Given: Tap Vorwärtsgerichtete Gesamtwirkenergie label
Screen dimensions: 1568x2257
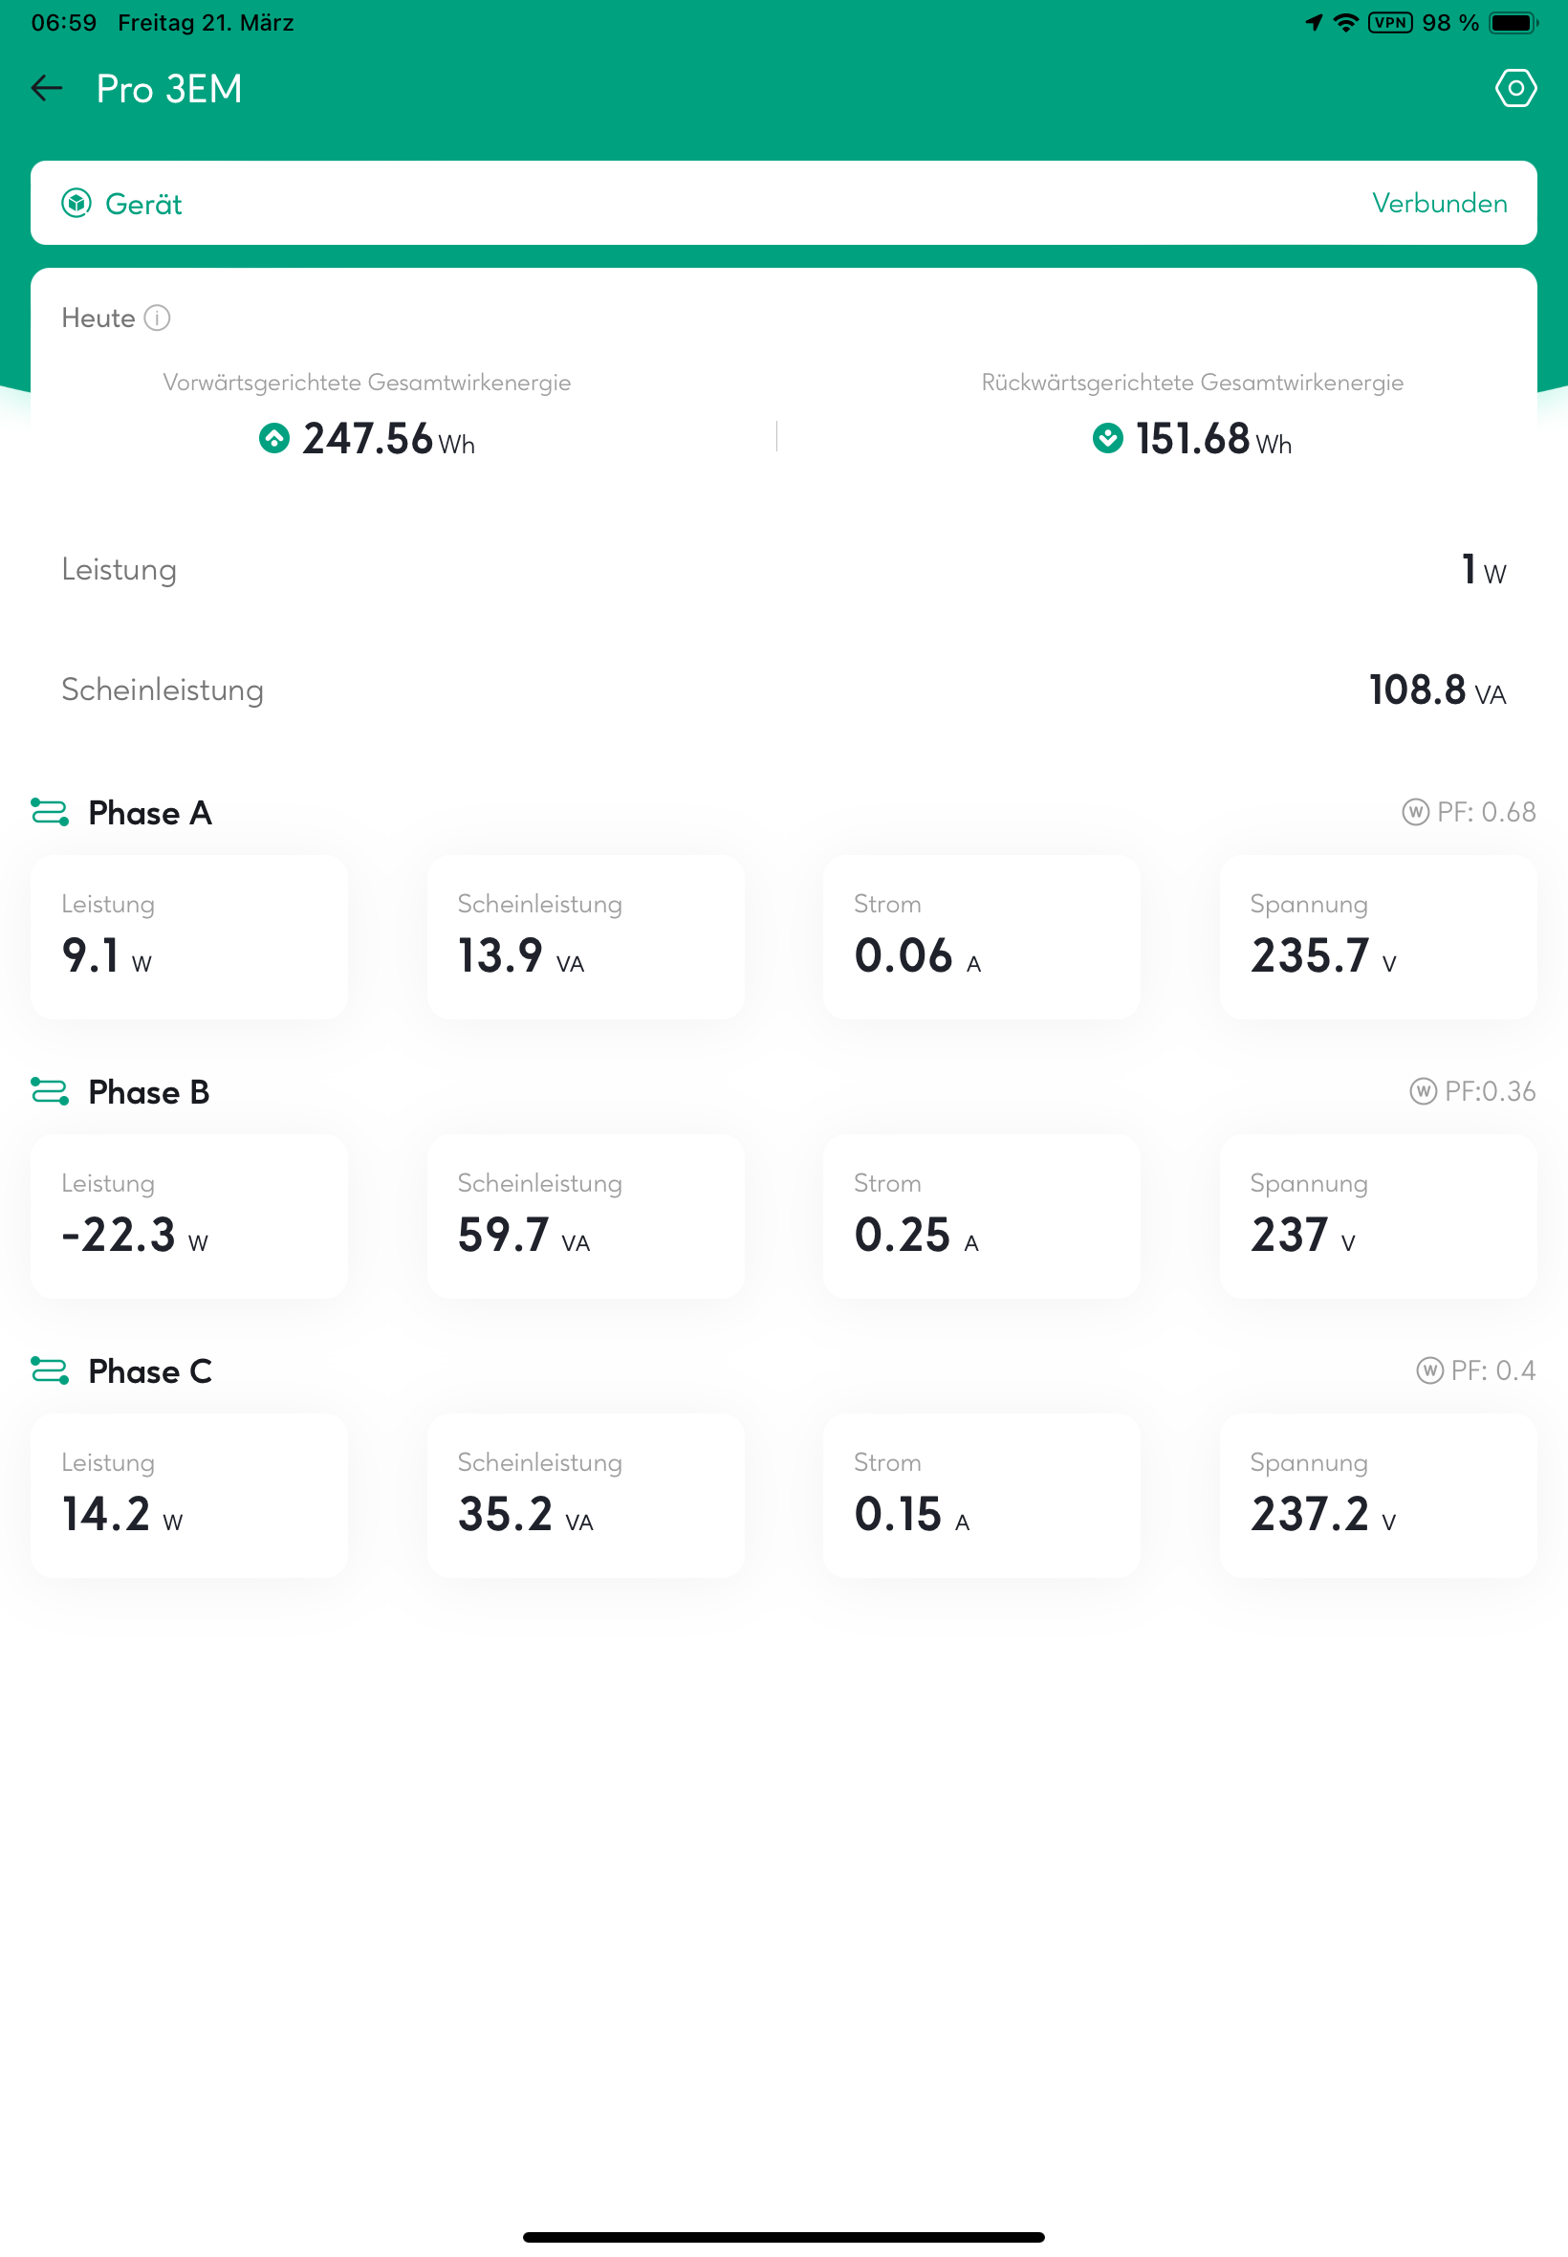Looking at the screenshot, I should click(366, 383).
